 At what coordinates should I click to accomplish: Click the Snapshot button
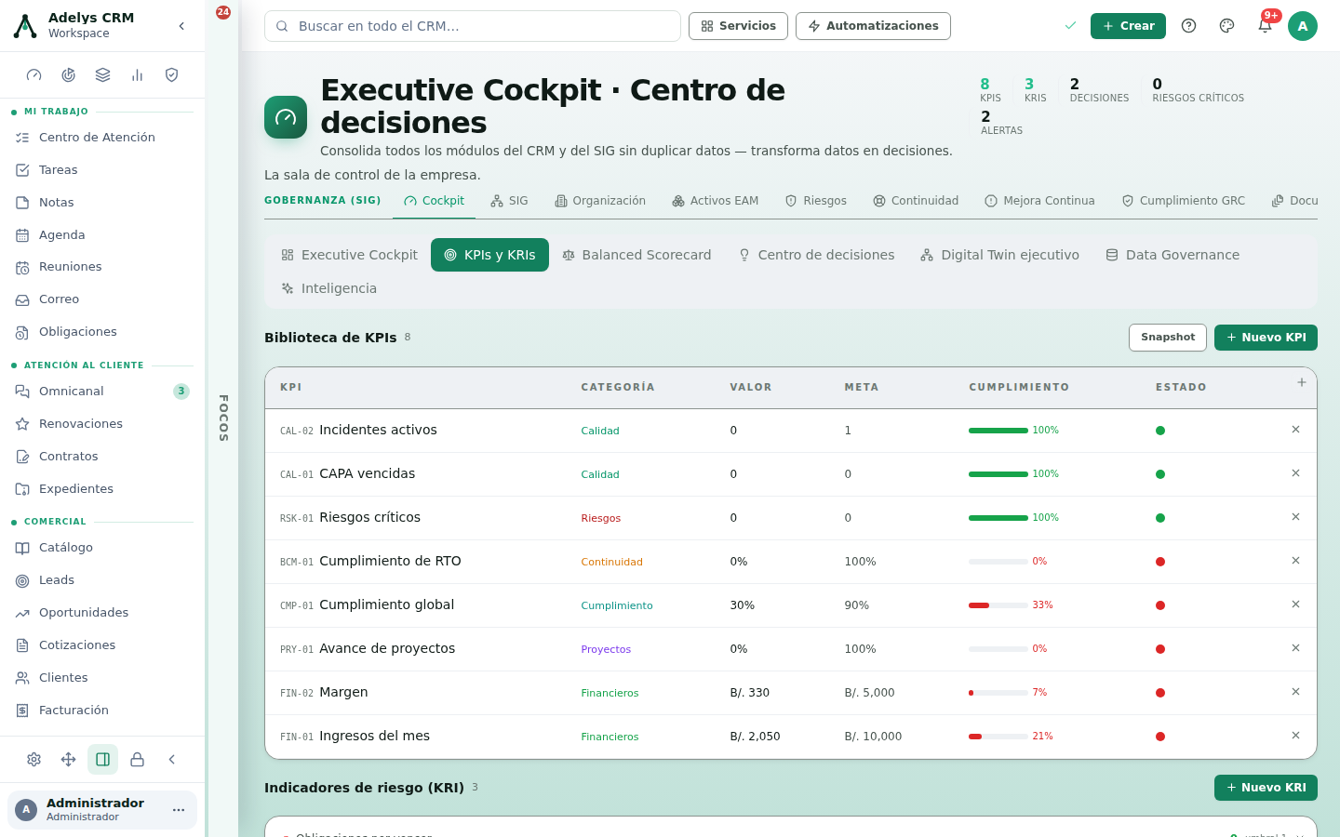pos(1168,338)
